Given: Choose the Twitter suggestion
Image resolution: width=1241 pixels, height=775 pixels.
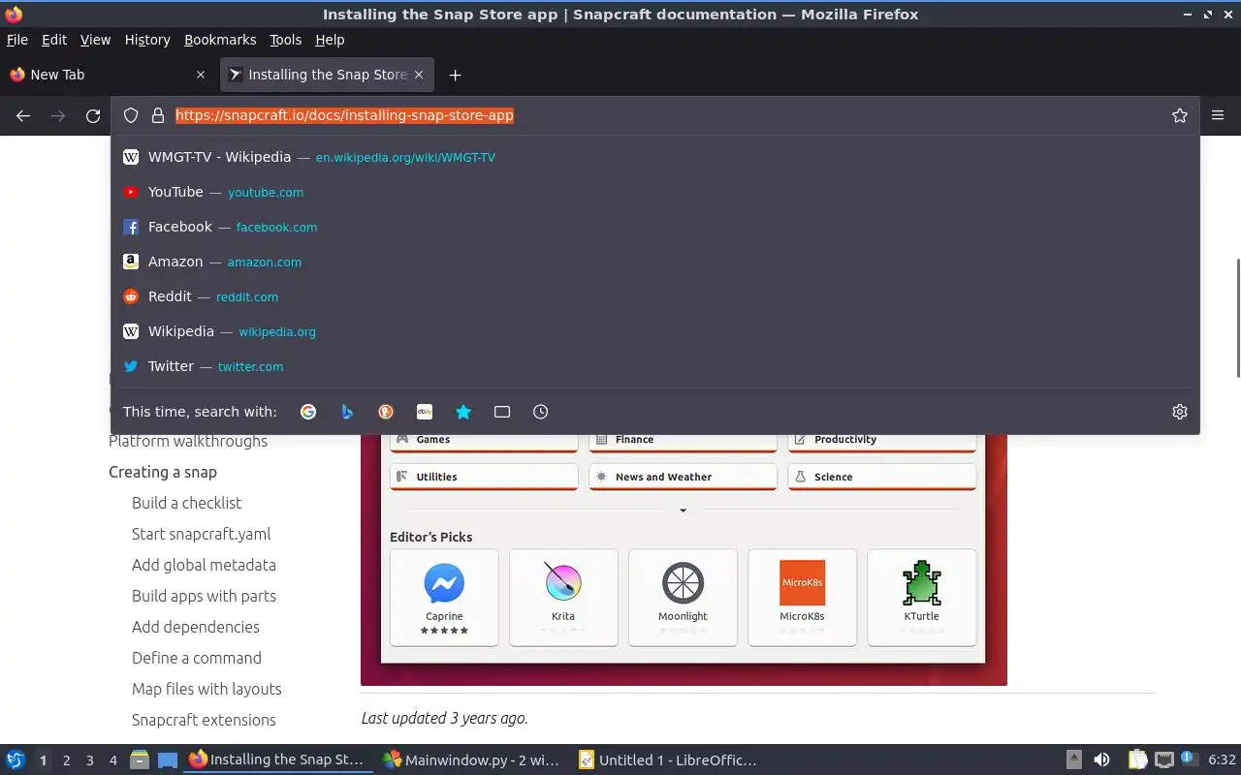Looking at the screenshot, I should [x=655, y=366].
